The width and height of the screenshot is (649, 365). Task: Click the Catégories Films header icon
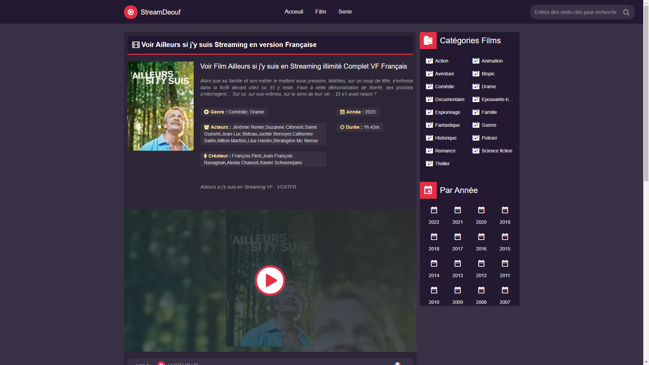click(x=428, y=41)
